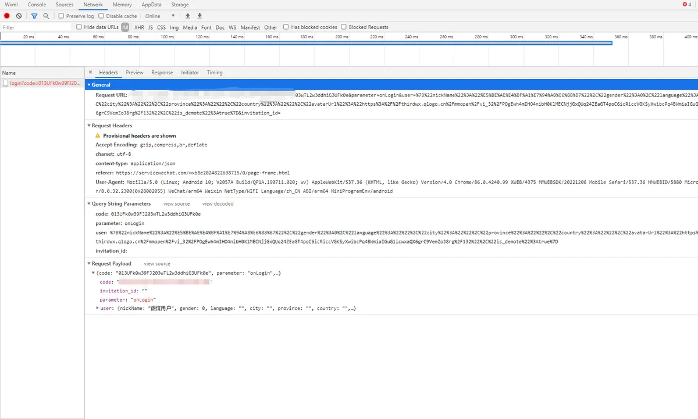
Task: Stop recording network log
Action: pos(7,16)
